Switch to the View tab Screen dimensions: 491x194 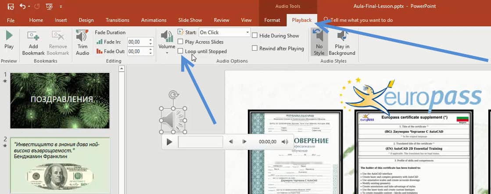[247, 20]
